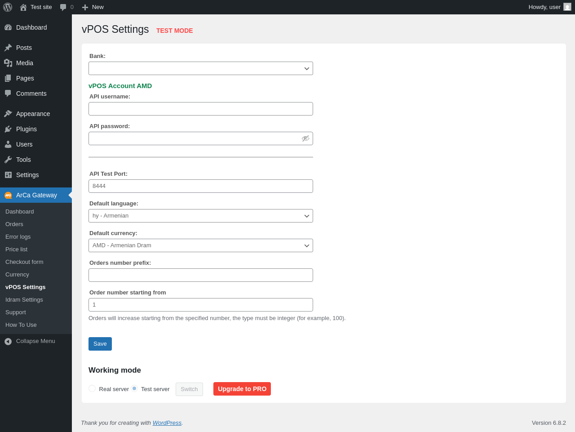Open the How To Use submenu item
The height and width of the screenshot is (432, 575).
tap(21, 325)
